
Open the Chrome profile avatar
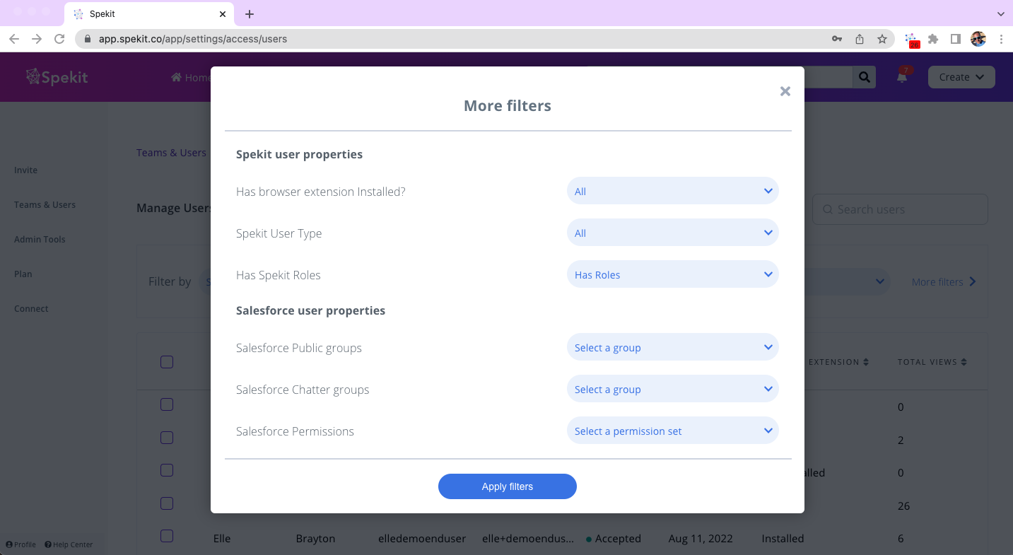(978, 39)
